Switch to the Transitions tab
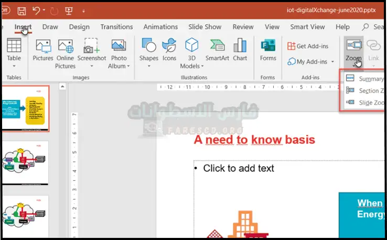Image resolution: width=387 pixels, height=240 pixels. coord(116,27)
